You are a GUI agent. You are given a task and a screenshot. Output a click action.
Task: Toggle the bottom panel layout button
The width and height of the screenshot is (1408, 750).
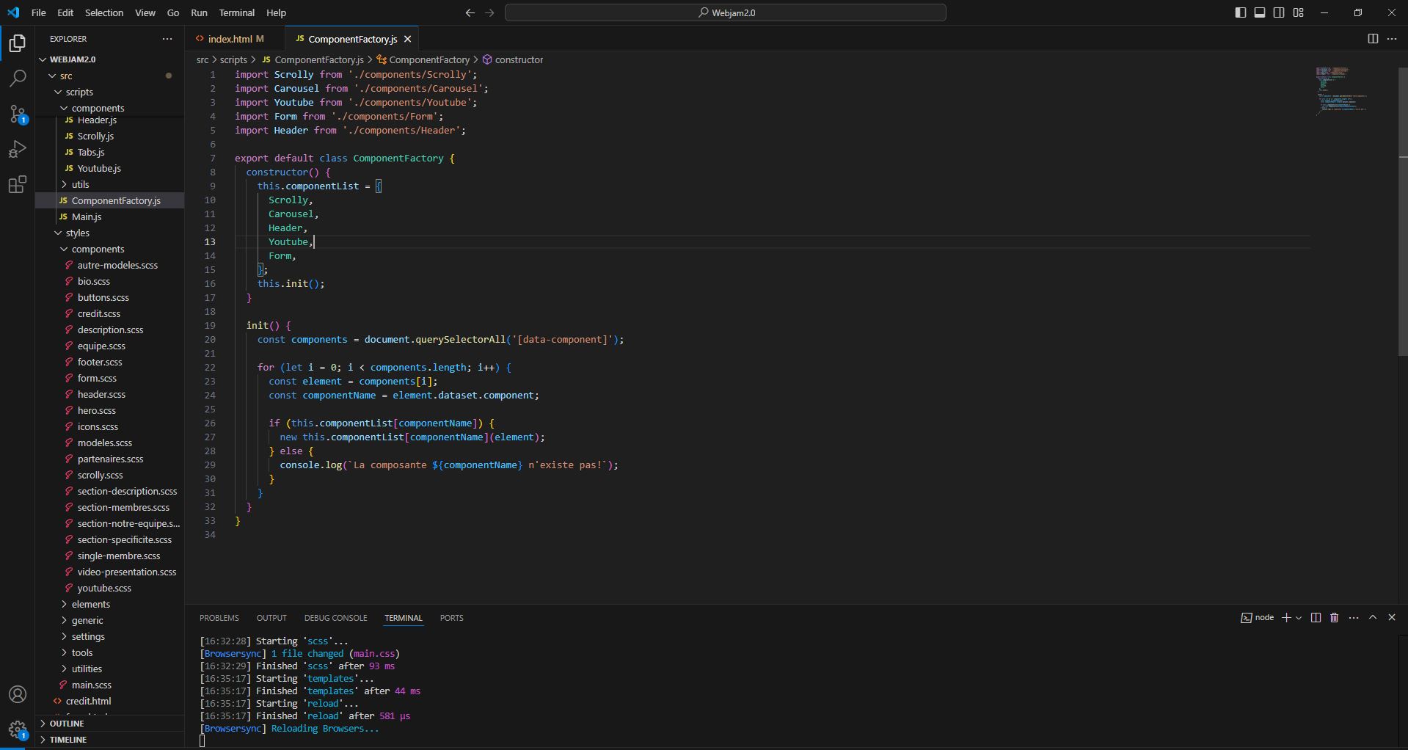click(1260, 12)
